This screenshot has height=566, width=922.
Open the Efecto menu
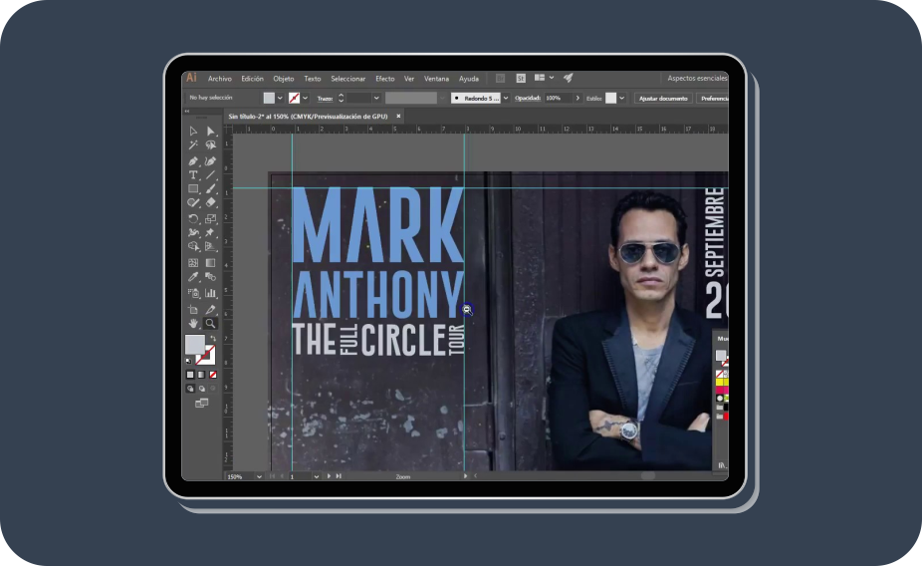point(384,79)
